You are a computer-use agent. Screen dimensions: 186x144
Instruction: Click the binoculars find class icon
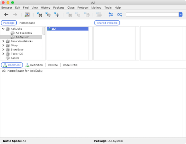point(39,14)
